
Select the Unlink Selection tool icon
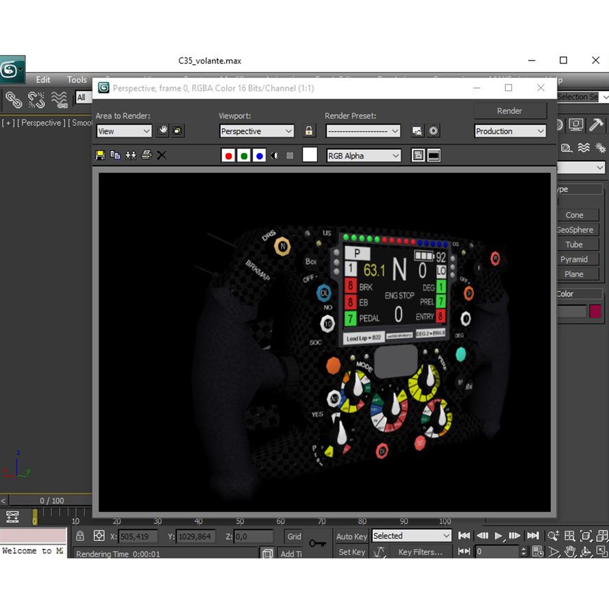37,100
